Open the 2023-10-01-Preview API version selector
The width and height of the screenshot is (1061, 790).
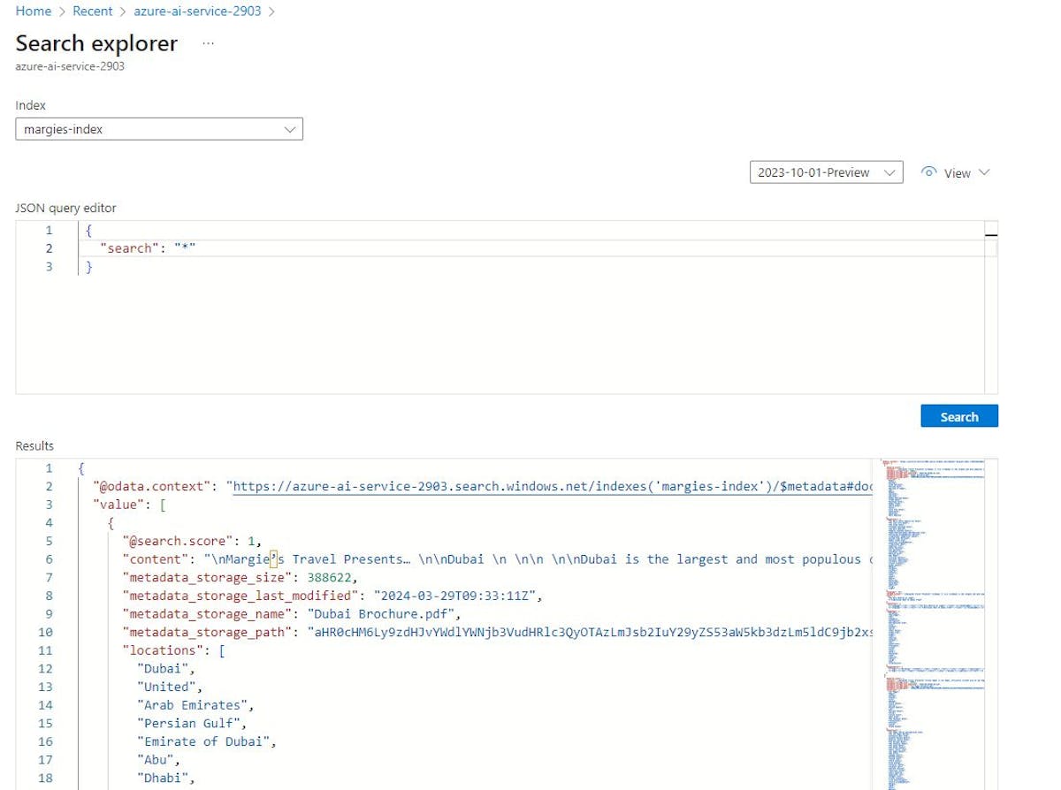pos(825,172)
